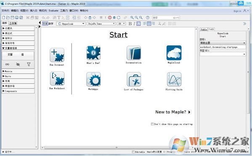This screenshot has width=252, height=156.
Task: Click the search input field in toolbar
Action: coord(166,18)
